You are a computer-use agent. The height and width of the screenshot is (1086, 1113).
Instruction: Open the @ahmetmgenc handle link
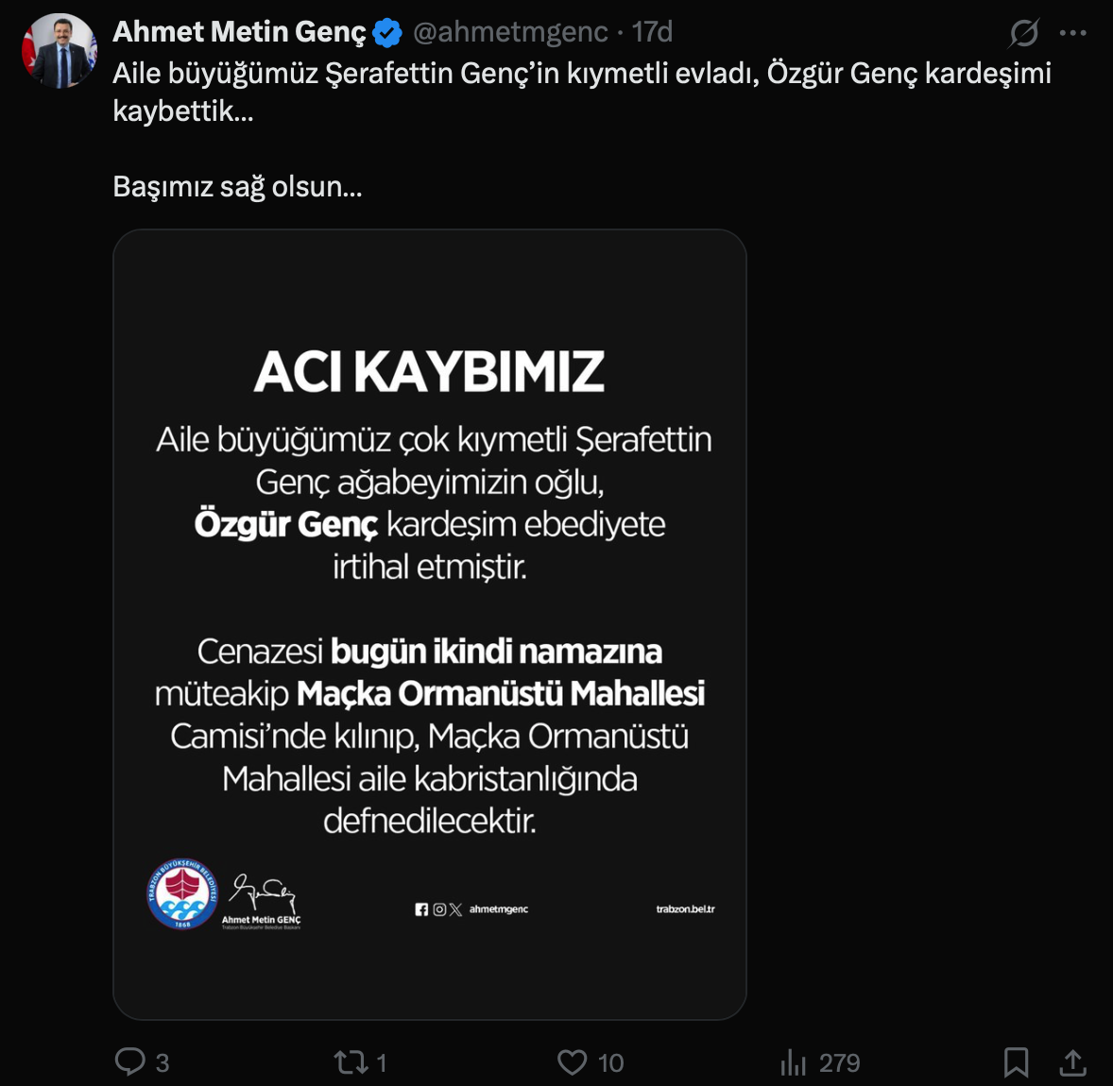point(510,32)
